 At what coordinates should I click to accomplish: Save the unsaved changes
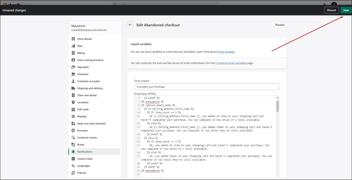click(x=346, y=10)
